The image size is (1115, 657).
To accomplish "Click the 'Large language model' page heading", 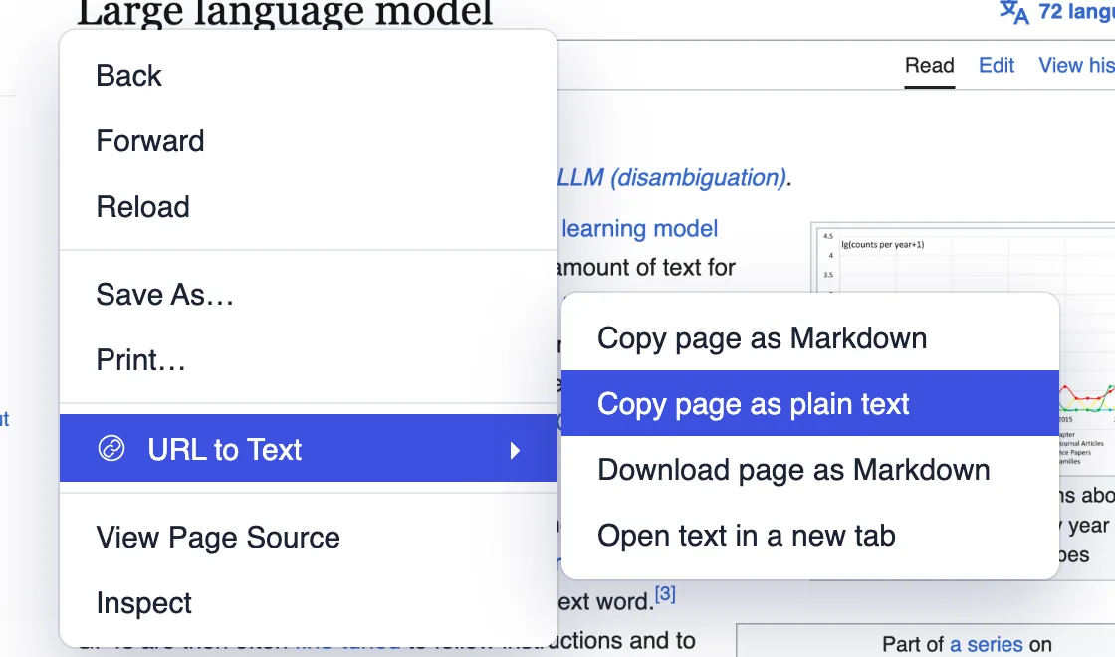I will 285,13.
